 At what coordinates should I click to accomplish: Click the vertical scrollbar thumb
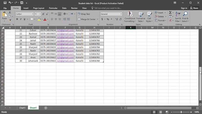(x=200, y=83)
